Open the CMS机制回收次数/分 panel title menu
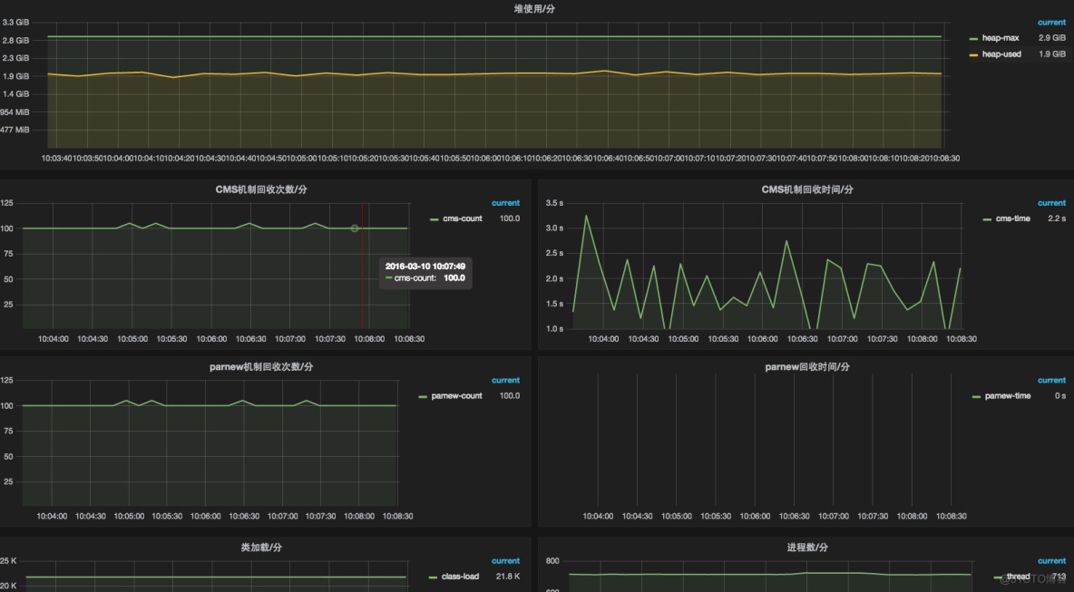The height and width of the screenshot is (592, 1074). 260,189
